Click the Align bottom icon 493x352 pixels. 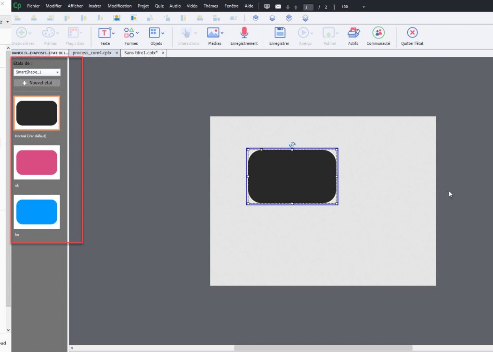100,18
